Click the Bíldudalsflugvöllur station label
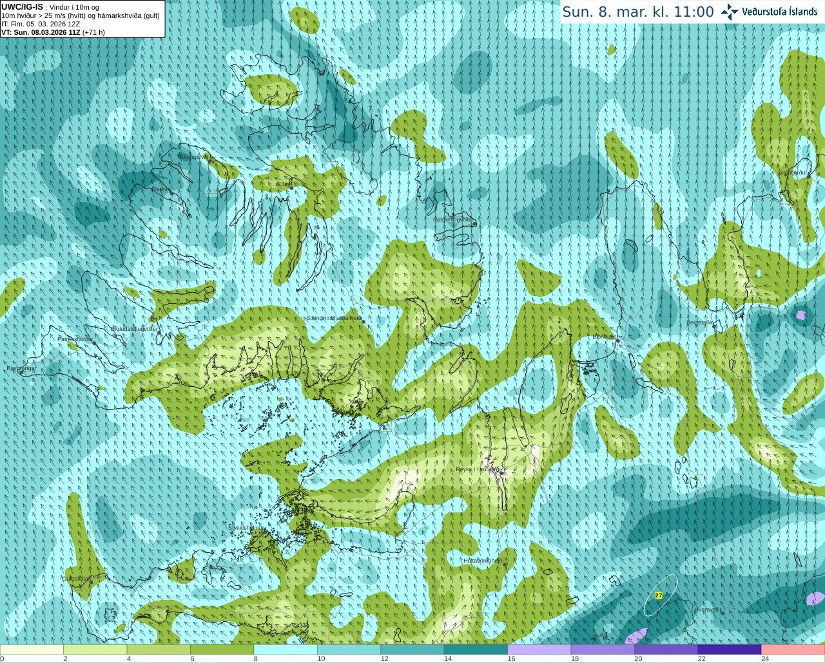 pyautogui.click(x=134, y=328)
